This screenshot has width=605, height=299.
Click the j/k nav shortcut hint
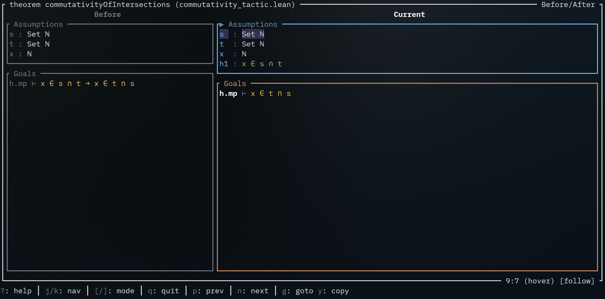tap(63, 291)
